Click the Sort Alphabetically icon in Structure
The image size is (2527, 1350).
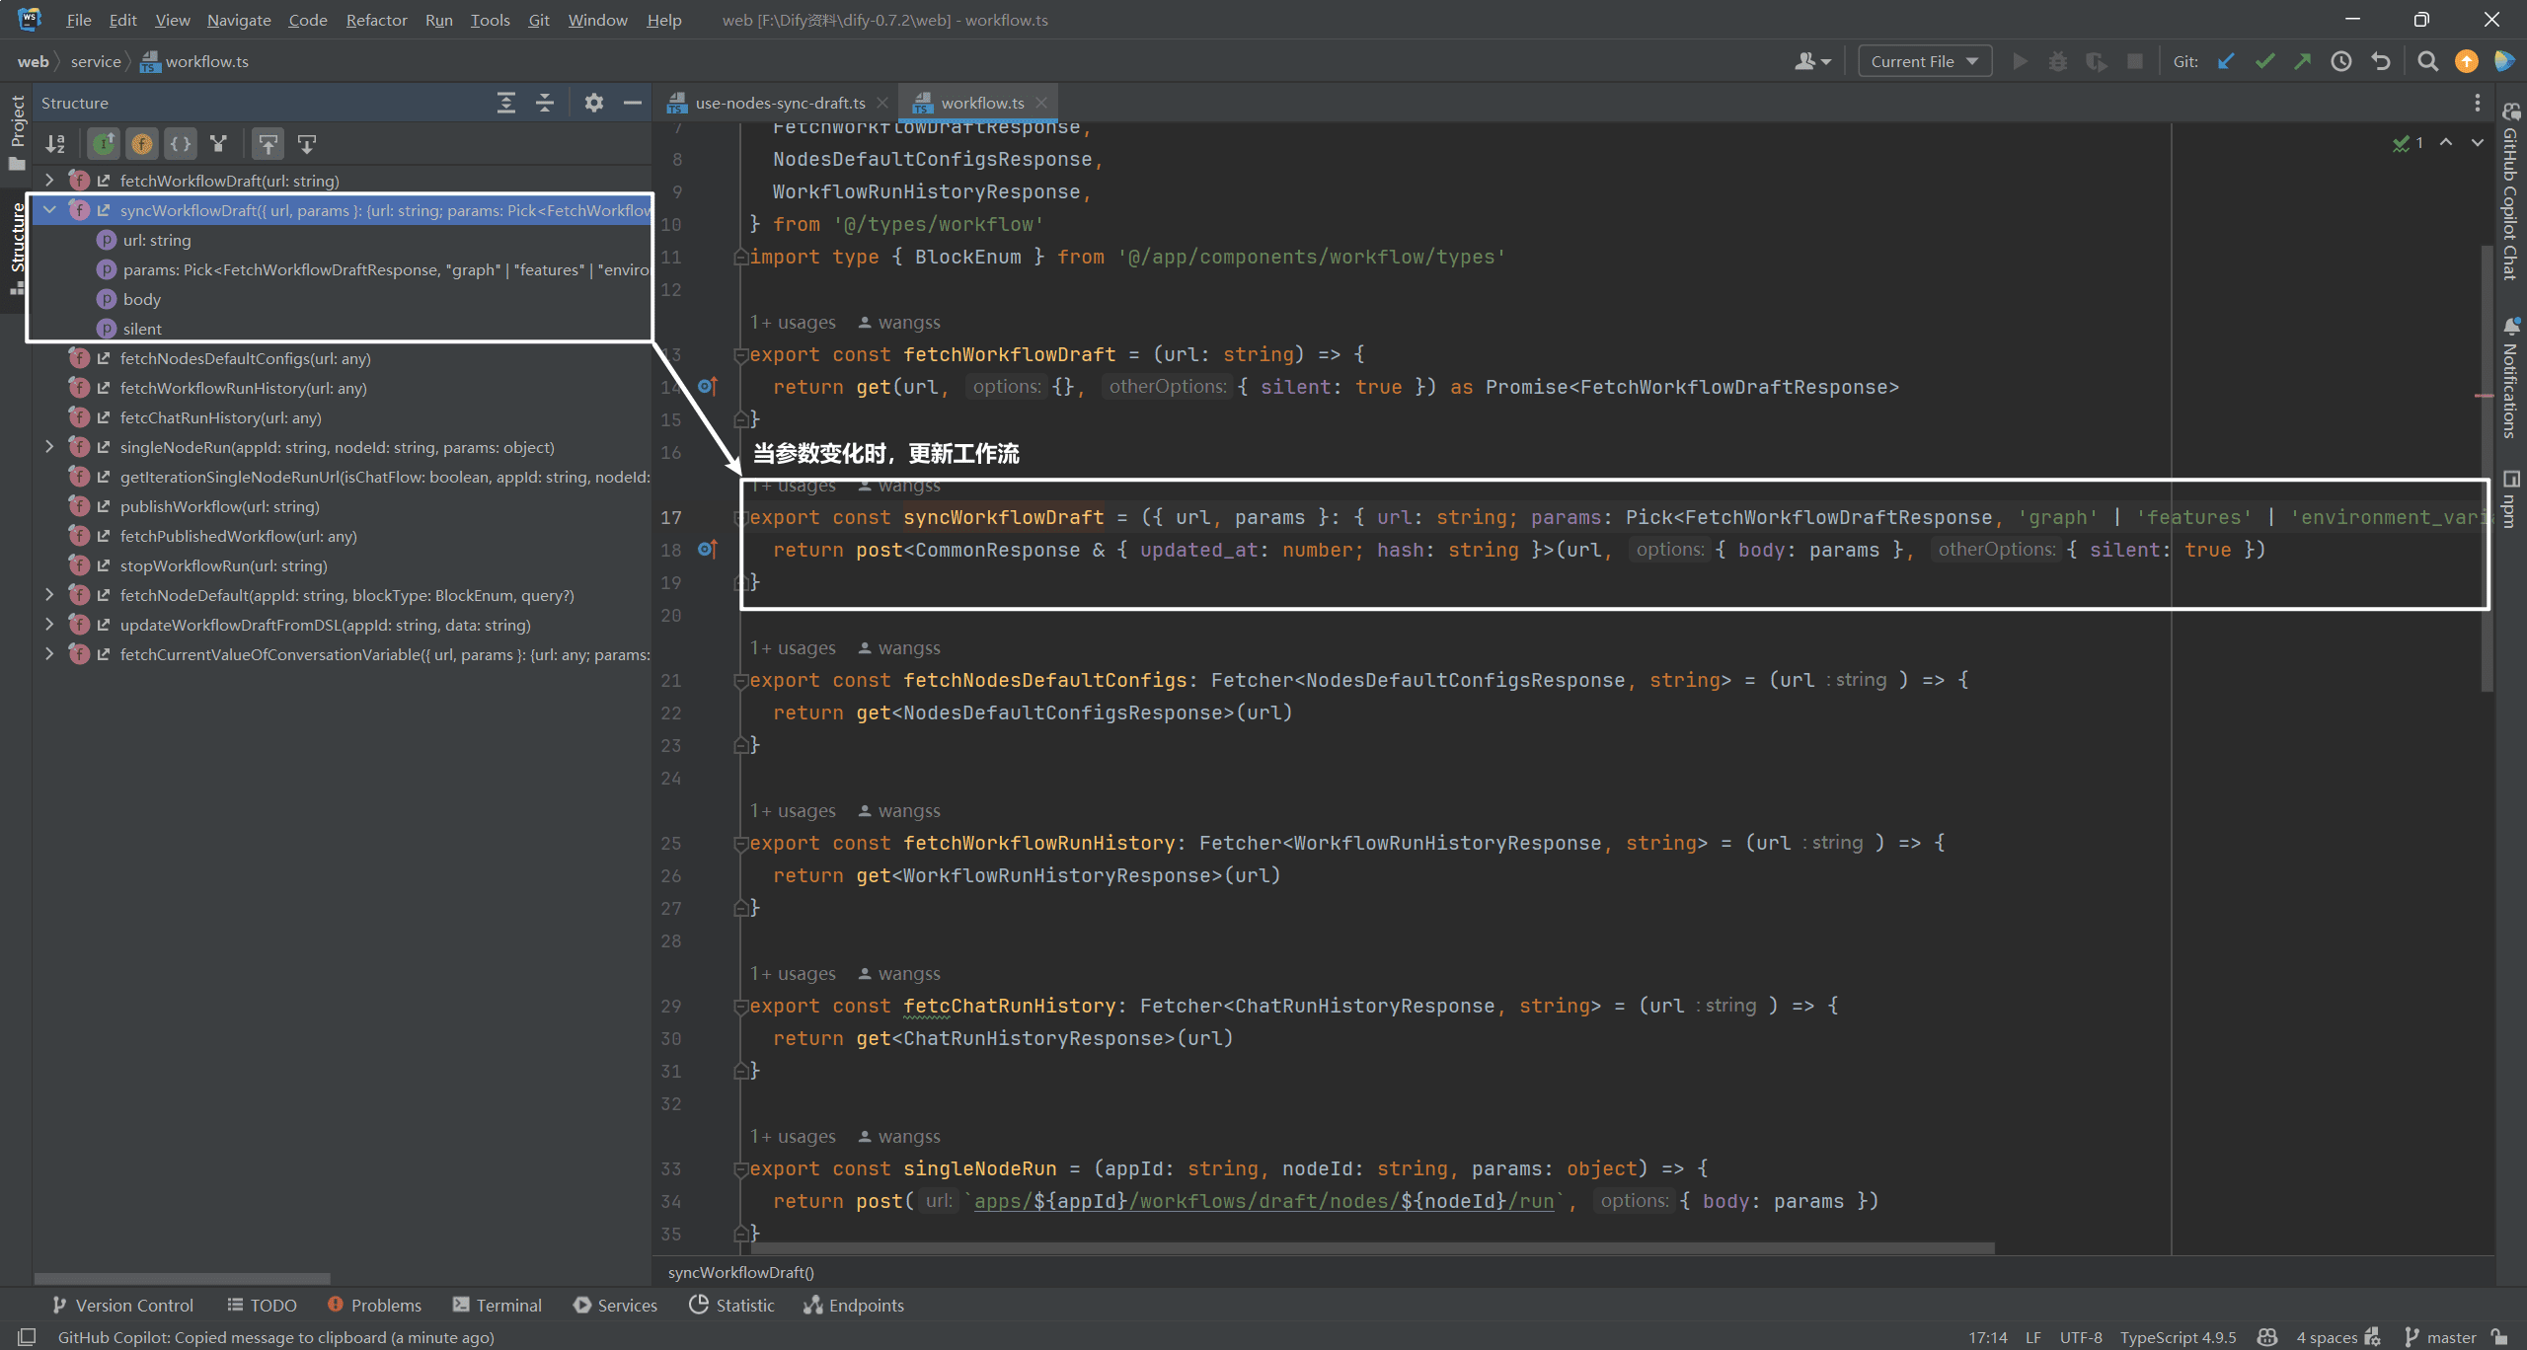coord(55,144)
